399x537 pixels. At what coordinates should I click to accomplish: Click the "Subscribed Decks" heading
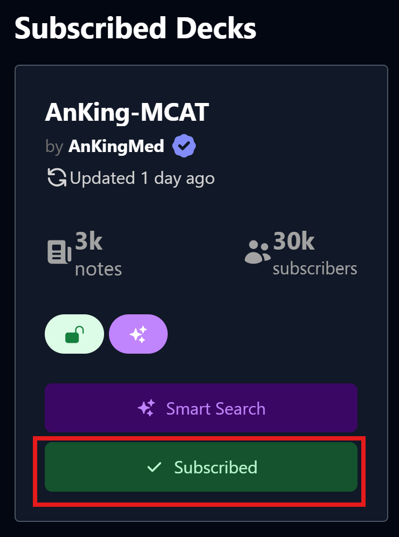pos(135,28)
